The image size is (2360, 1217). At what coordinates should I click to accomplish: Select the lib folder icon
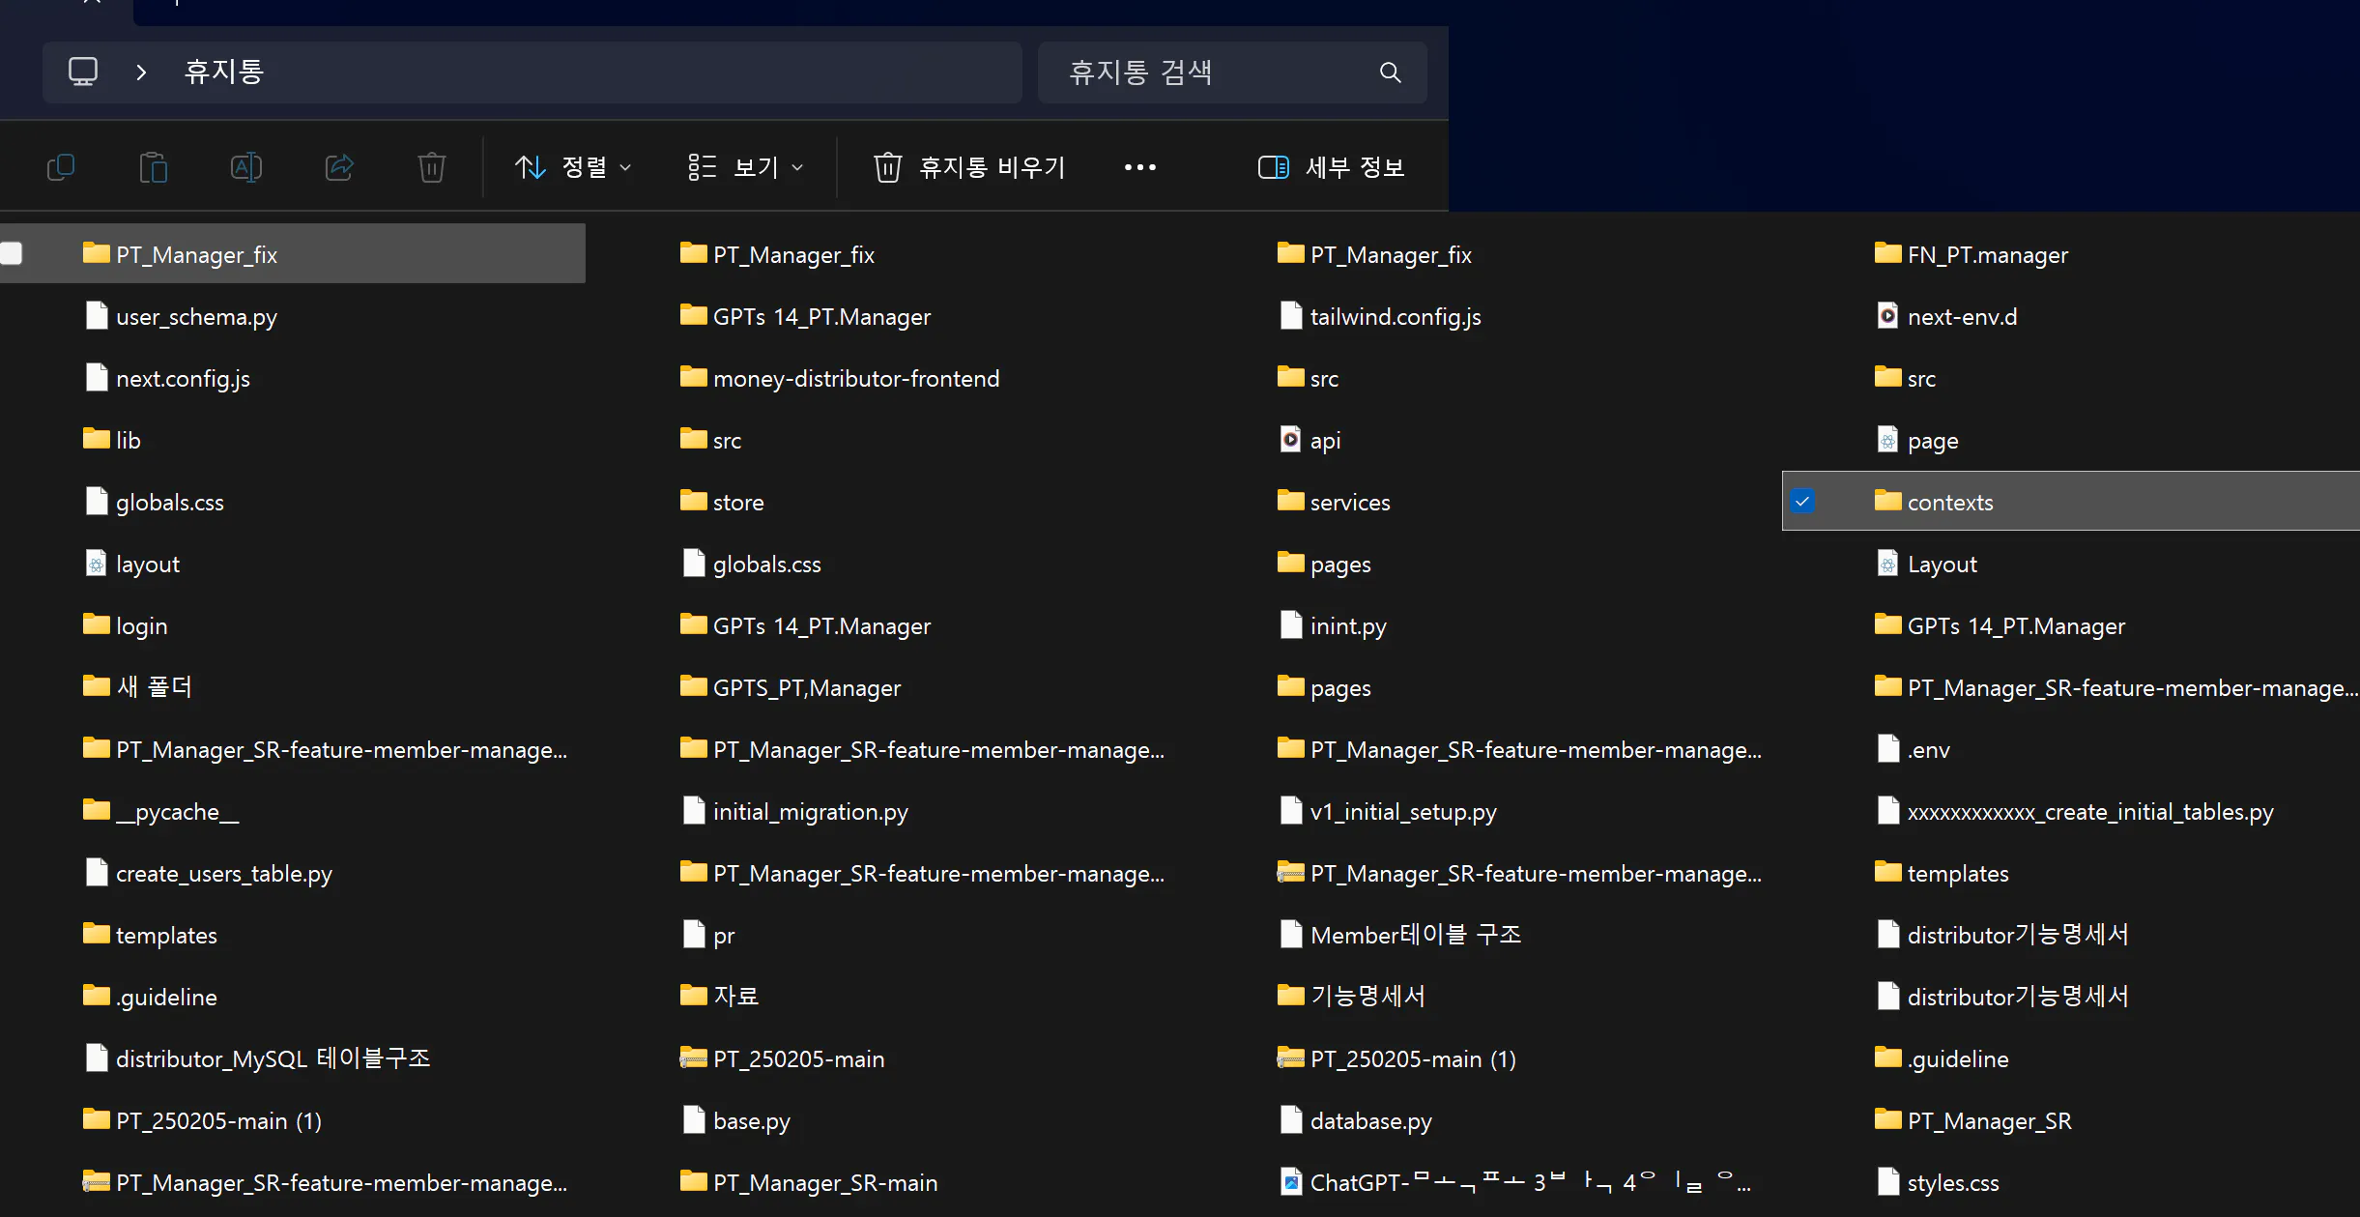click(x=96, y=440)
